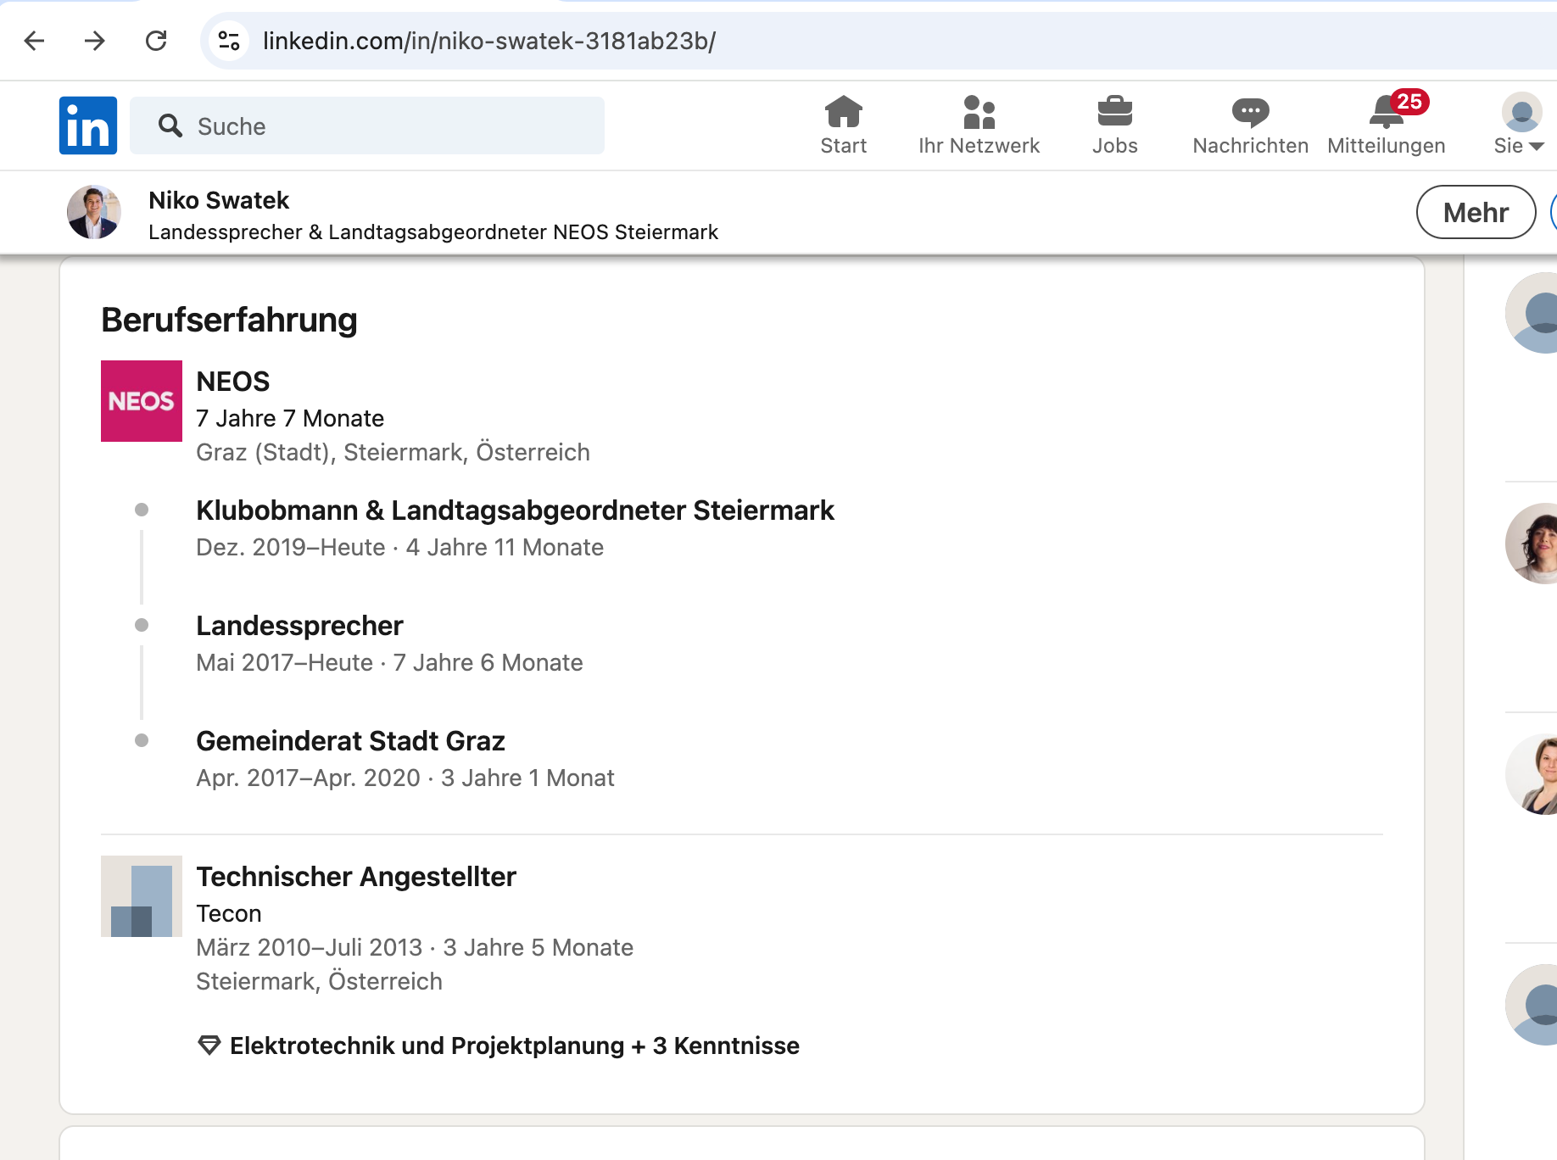Click the Technischer Angestellter job title
Screen dimensions: 1557x1160
tap(356, 877)
